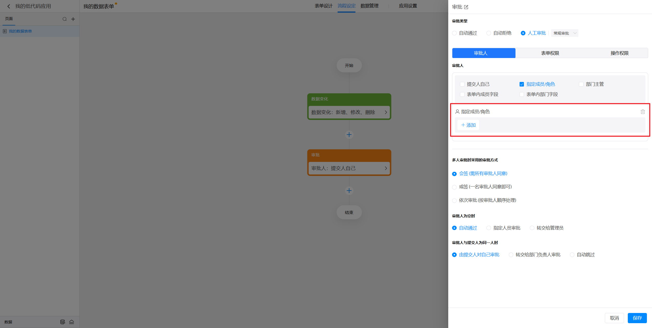Check the 提交人自己 checkbox

pos(462,84)
